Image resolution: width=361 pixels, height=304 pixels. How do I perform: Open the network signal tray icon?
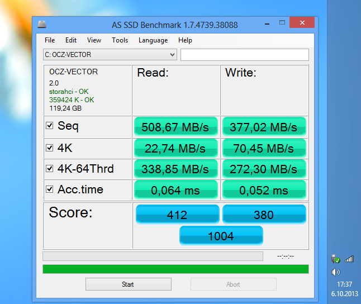click(x=349, y=259)
